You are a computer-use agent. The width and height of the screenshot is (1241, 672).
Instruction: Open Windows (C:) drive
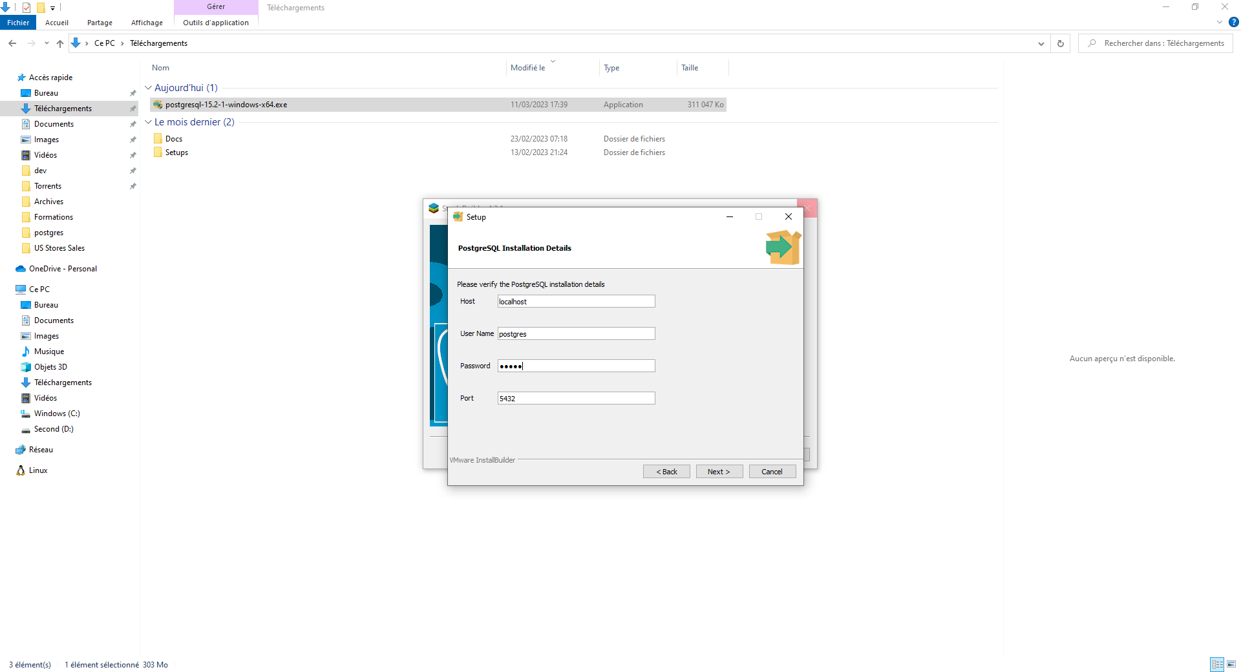[57, 414]
